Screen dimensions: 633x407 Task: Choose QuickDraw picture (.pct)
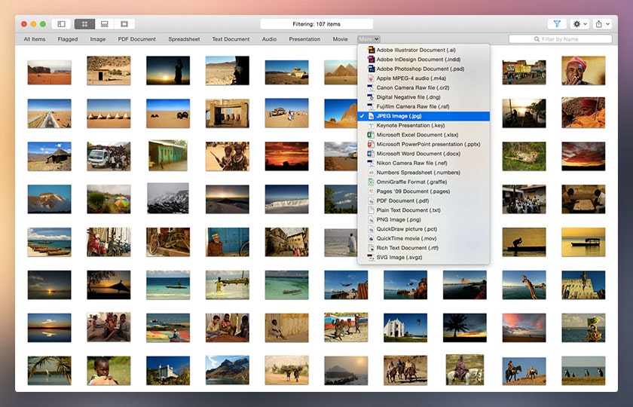[x=424, y=229]
